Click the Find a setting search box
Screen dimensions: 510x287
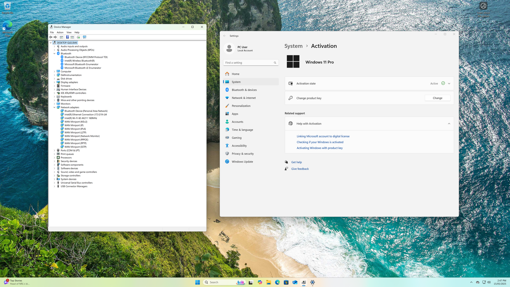point(251,63)
